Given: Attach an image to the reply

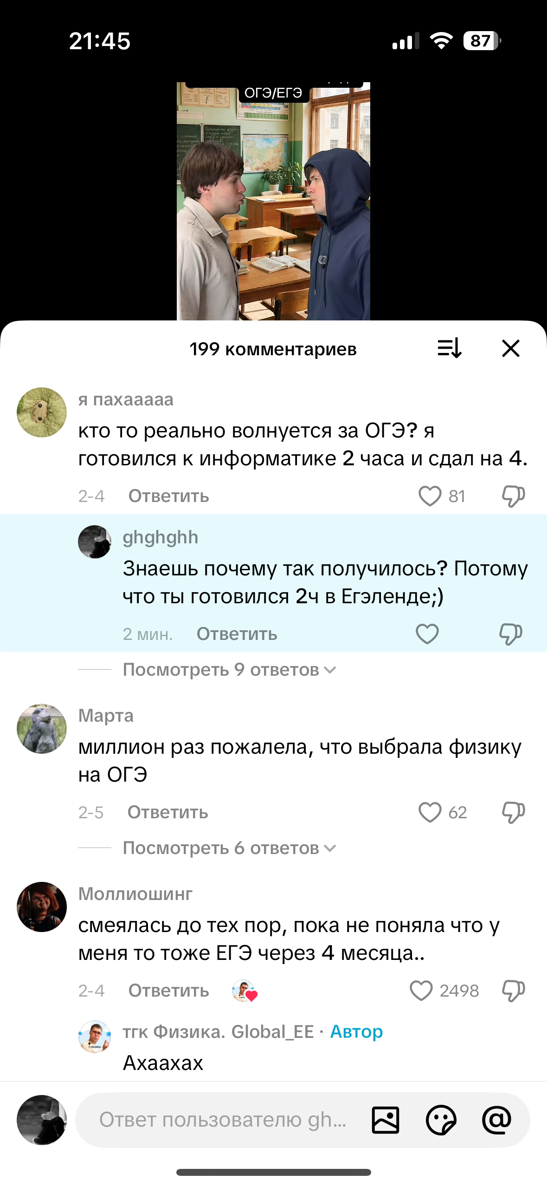Looking at the screenshot, I should pyautogui.click(x=385, y=1120).
